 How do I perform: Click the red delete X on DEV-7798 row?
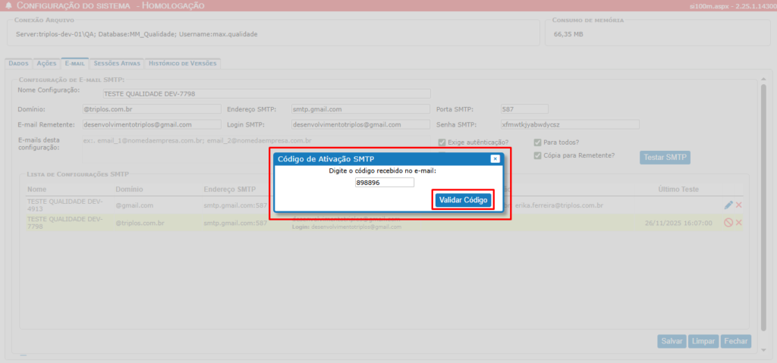(738, 223)
